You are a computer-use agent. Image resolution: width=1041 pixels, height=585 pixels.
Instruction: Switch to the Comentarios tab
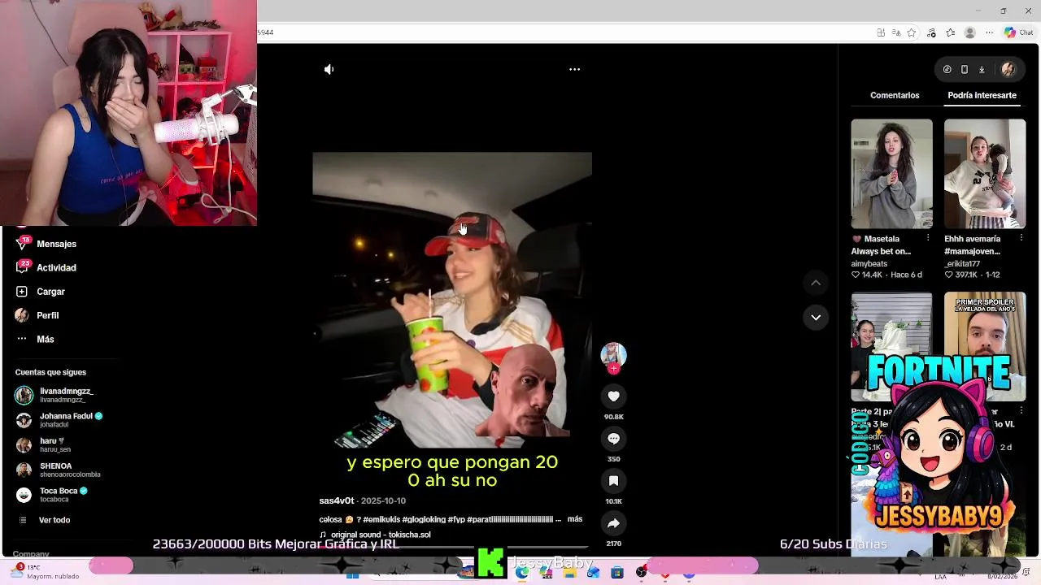point(895,95)
